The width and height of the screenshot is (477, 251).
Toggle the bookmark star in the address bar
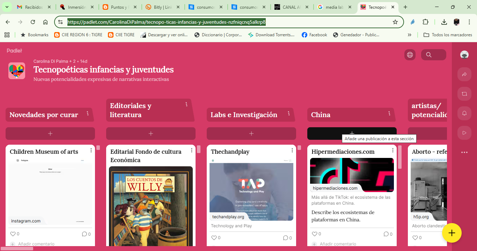pyautogui.click(x=395, y=22)
